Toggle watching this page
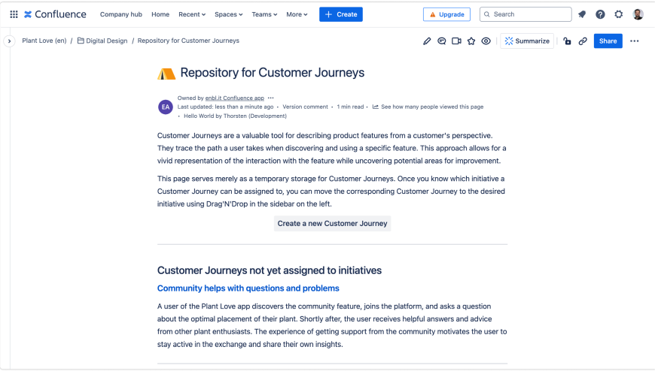Viewport: 655px width, 371px height. pyautogui.click(x=486, y=41)
